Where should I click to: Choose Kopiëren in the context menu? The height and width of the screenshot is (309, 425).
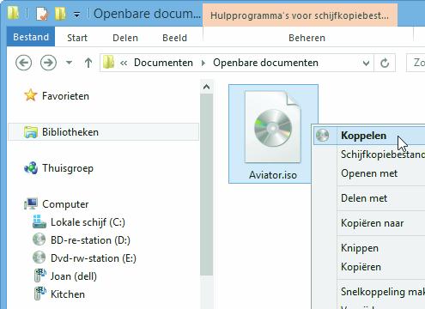(361, 267)
